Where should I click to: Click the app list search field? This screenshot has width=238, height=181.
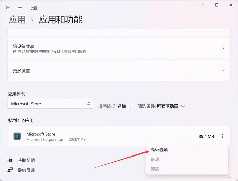point(50,104)
